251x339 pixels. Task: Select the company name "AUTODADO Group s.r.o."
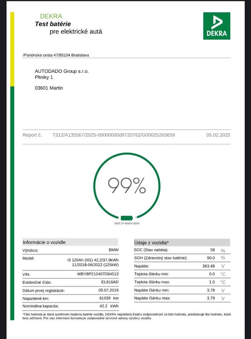point(62,71)
